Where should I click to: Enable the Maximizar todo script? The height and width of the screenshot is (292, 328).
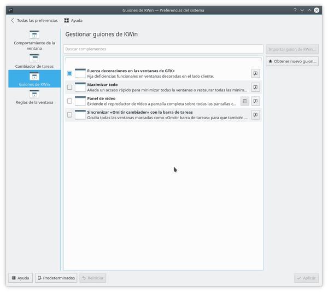tap(69, 87)
